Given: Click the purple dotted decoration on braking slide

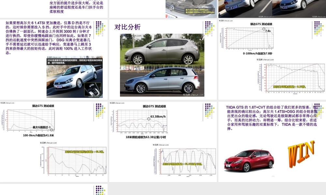Looking at the screenshot, I should coord(98,107).
